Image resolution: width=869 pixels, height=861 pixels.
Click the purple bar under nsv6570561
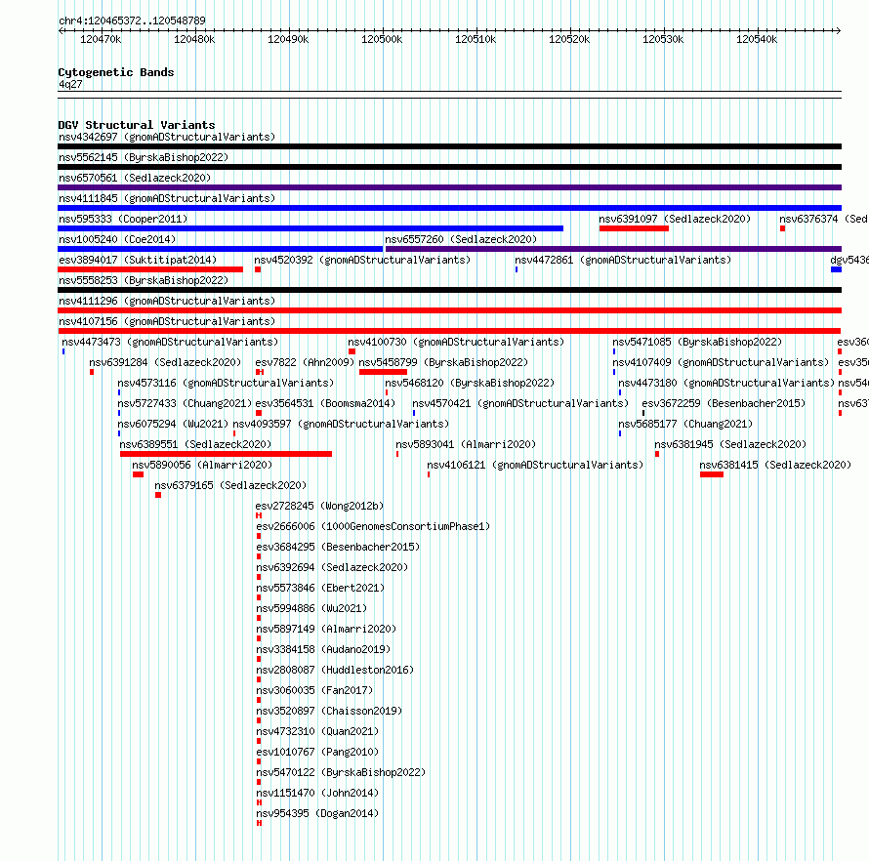point(449,187)
